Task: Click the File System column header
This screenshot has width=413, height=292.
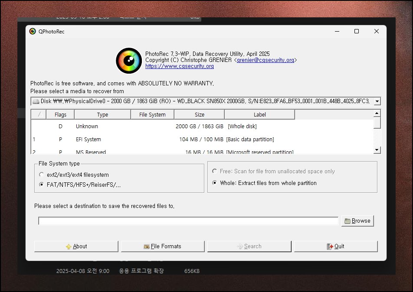Action: (152, 115)
